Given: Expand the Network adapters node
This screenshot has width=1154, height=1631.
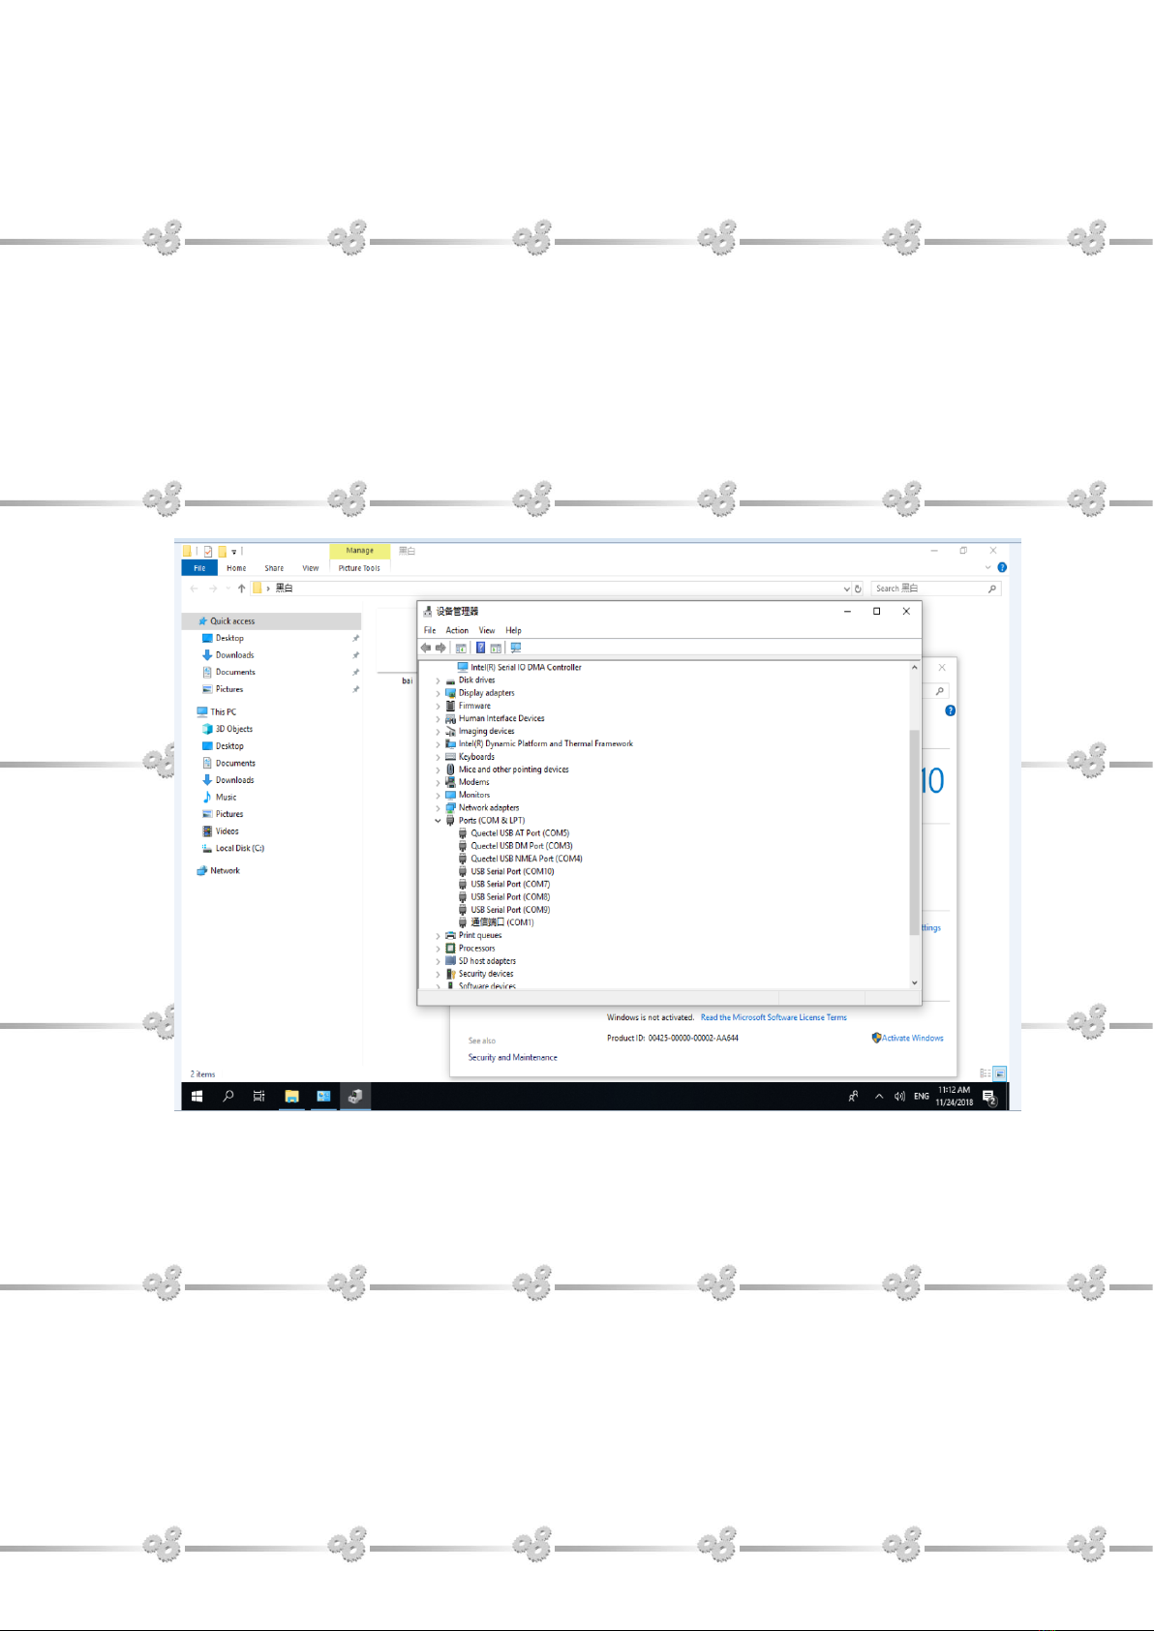Looking at the screenshot, I should point(438,808).
